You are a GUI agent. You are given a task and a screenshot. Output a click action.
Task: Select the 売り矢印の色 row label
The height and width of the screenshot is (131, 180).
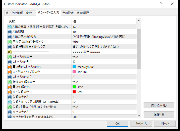[x=21, y=92]
